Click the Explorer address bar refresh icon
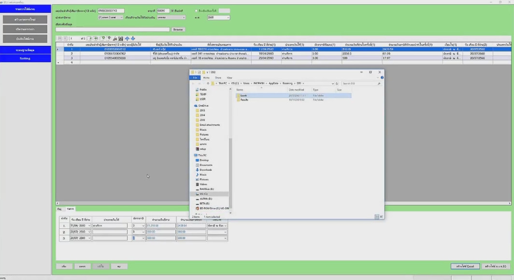This screenshot has width=514, height=280. [x=337, y=83]
